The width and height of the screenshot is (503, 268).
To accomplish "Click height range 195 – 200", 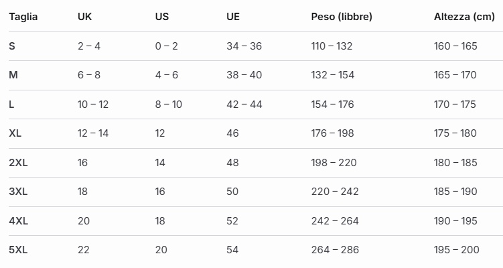I will [x=455, y=250].
